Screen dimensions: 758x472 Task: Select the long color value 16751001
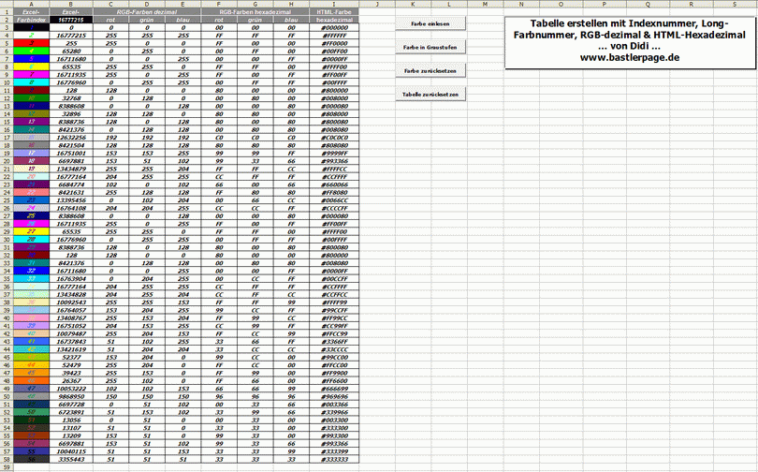point(71,154)
